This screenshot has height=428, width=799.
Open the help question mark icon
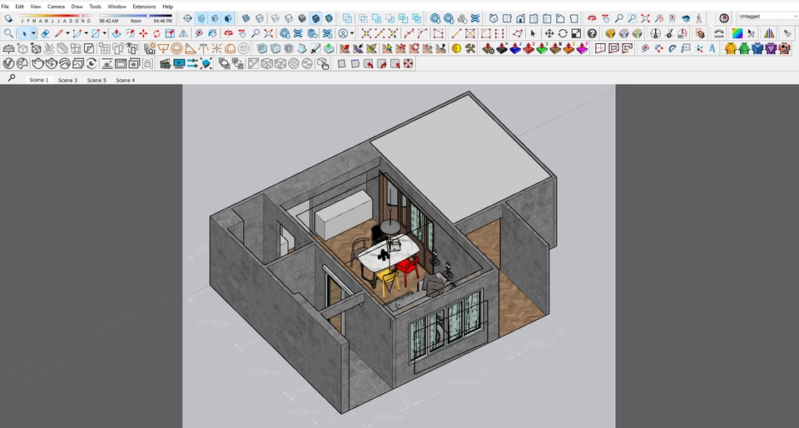[x=592, y=33]
